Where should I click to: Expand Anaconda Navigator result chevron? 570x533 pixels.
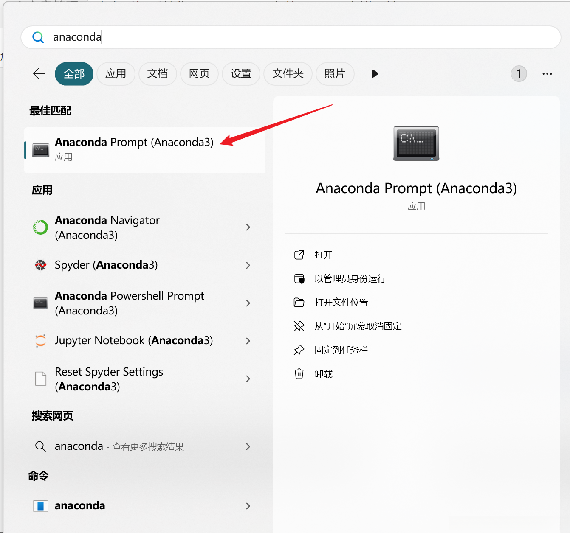pos(248,227)
